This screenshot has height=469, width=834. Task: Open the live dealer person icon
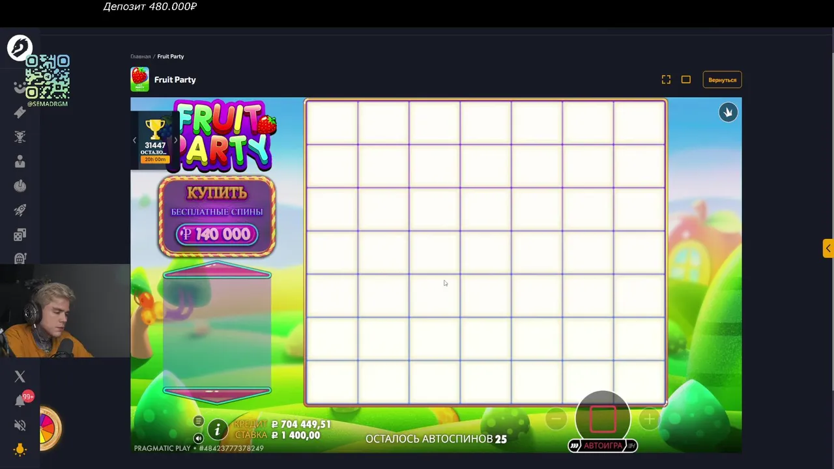point(20,162)
